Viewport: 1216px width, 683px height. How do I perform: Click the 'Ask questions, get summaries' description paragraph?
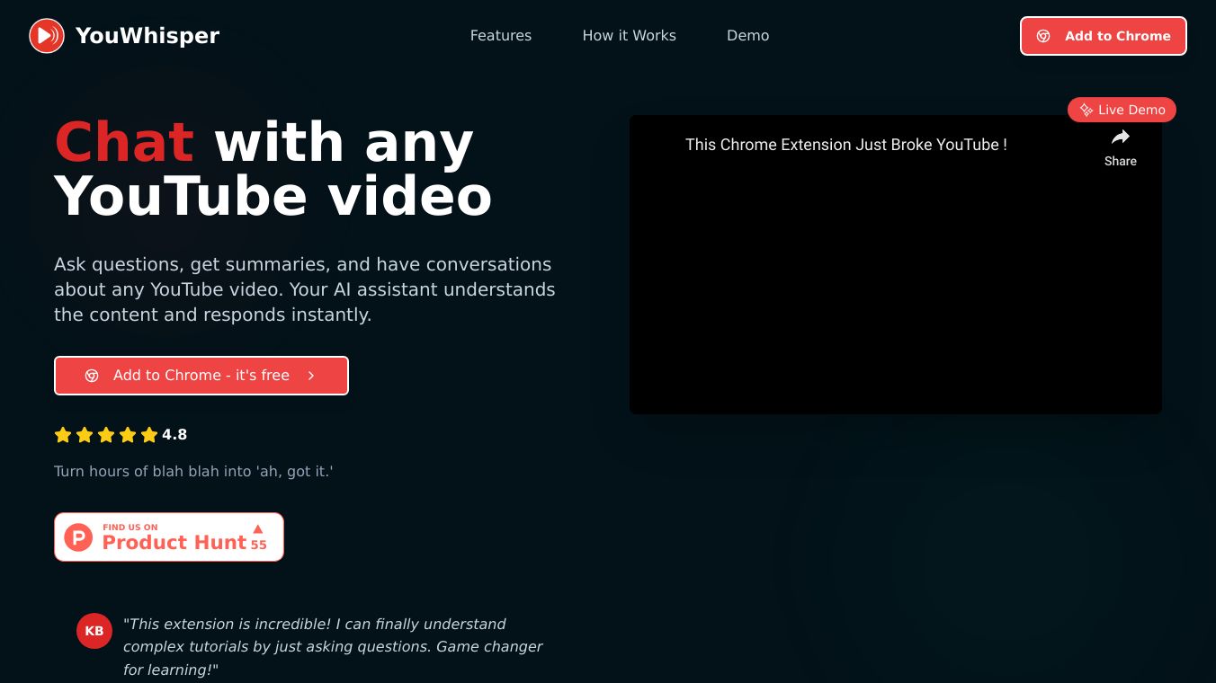(305, 289)
